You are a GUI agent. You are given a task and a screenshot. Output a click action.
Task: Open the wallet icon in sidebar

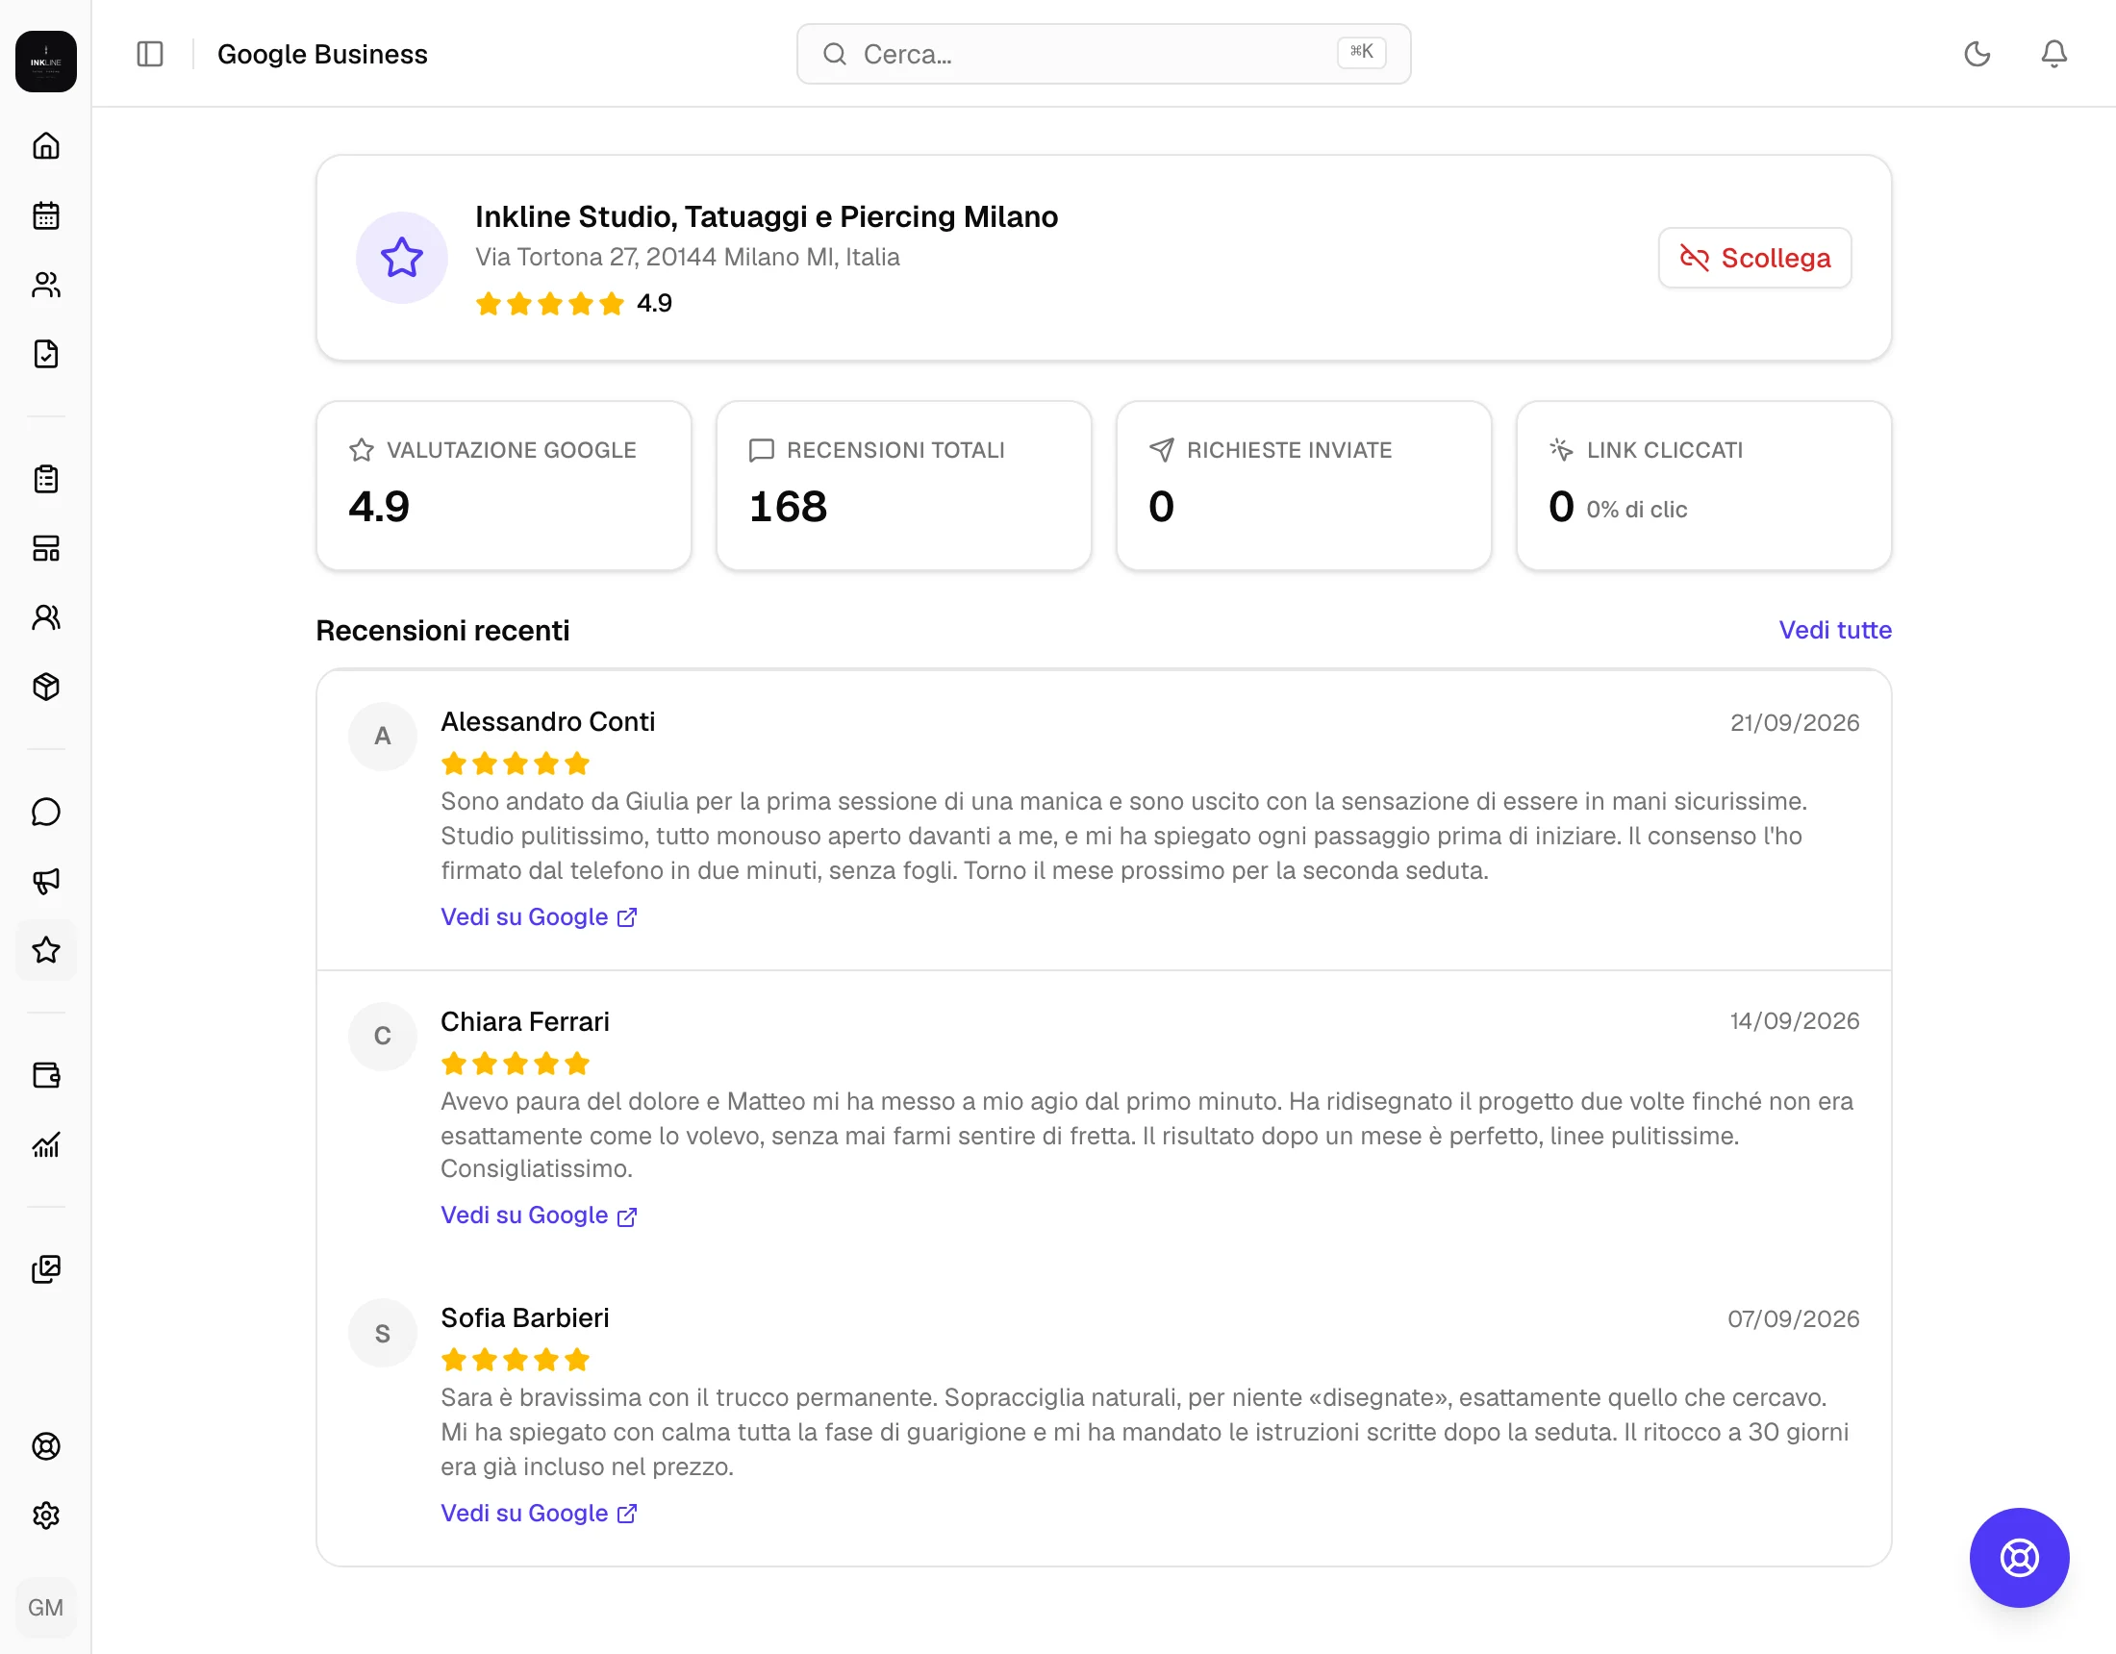pos(45,1075)
